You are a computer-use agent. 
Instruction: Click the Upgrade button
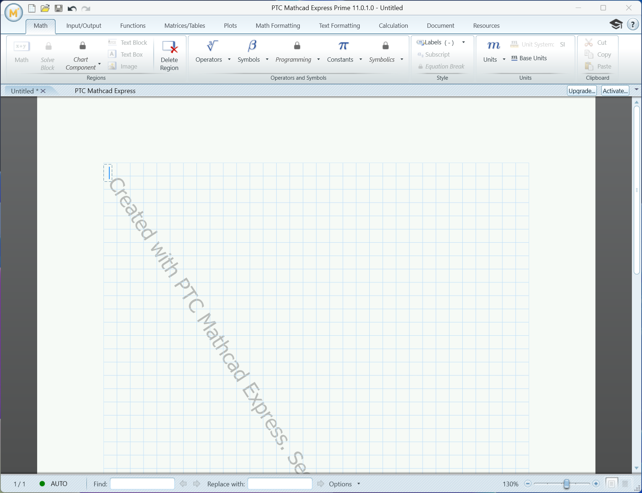pos(581,91)
